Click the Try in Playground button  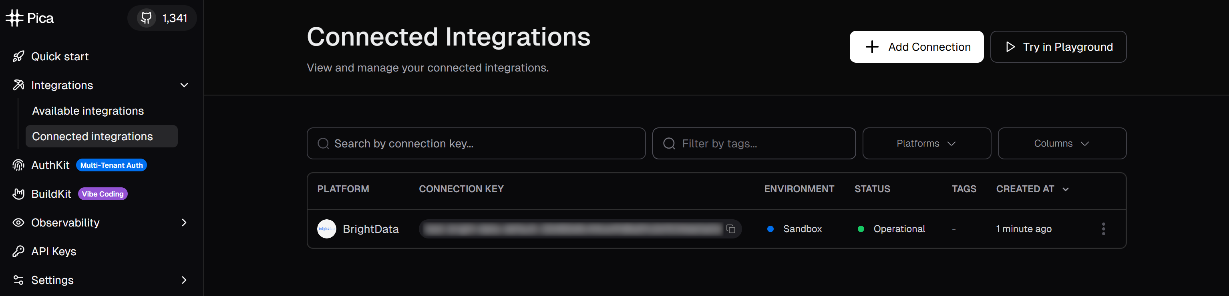pyautogui.click(x=1058, y=47)
